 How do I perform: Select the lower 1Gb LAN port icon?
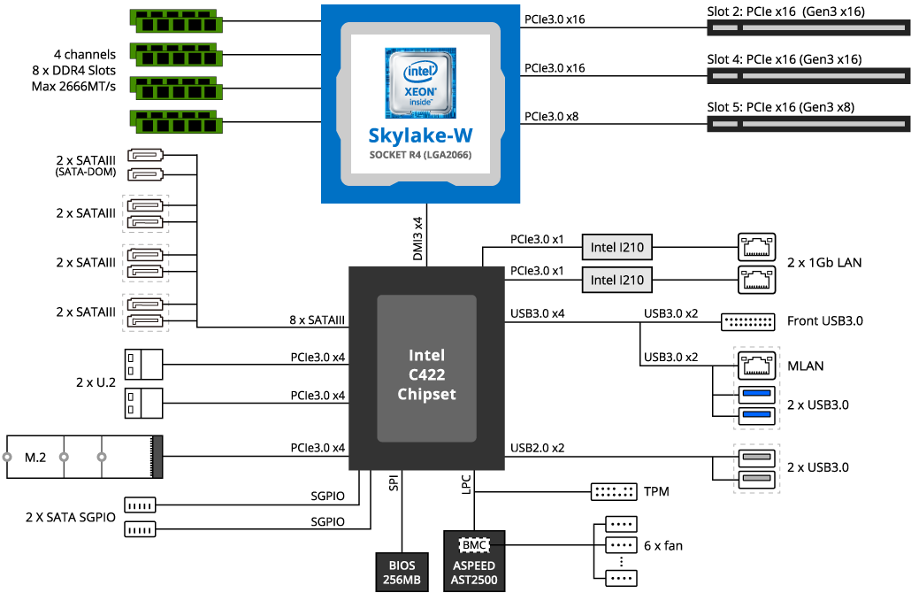(x=756, y=280)
